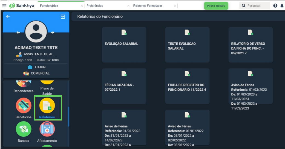Open the Plano de Saúde section
The width and height of the screenshot is (285, 149).
(x=47, y=88)
